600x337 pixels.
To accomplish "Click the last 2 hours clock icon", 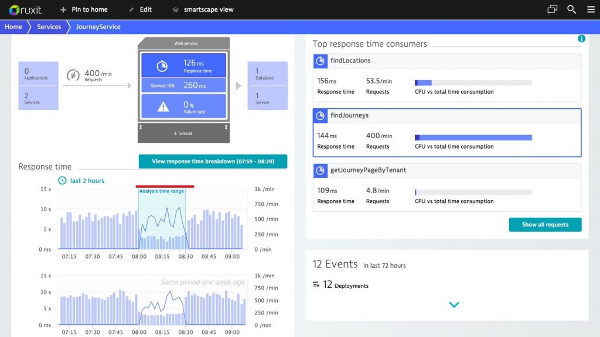I will click(x=62, y=180).
